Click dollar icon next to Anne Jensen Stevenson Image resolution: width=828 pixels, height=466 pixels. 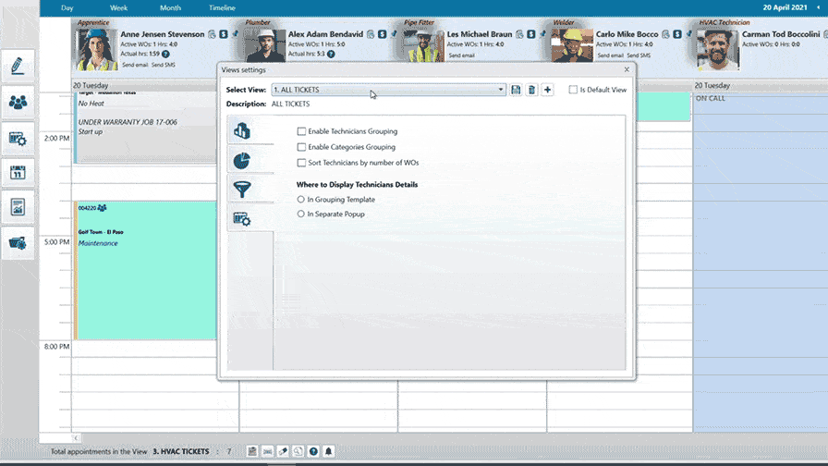coord(224,34)
